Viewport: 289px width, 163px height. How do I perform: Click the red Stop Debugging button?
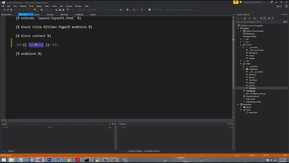coord(8,10)
